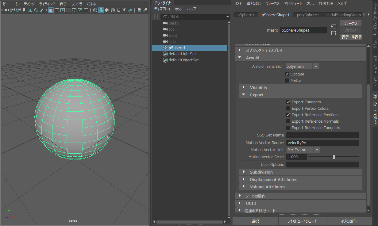The width and height of the screenshot is (378, 226).
Task: Adjust the Motion Vector Scale slider
Action: pyautogui.click(x=334, y=157)
